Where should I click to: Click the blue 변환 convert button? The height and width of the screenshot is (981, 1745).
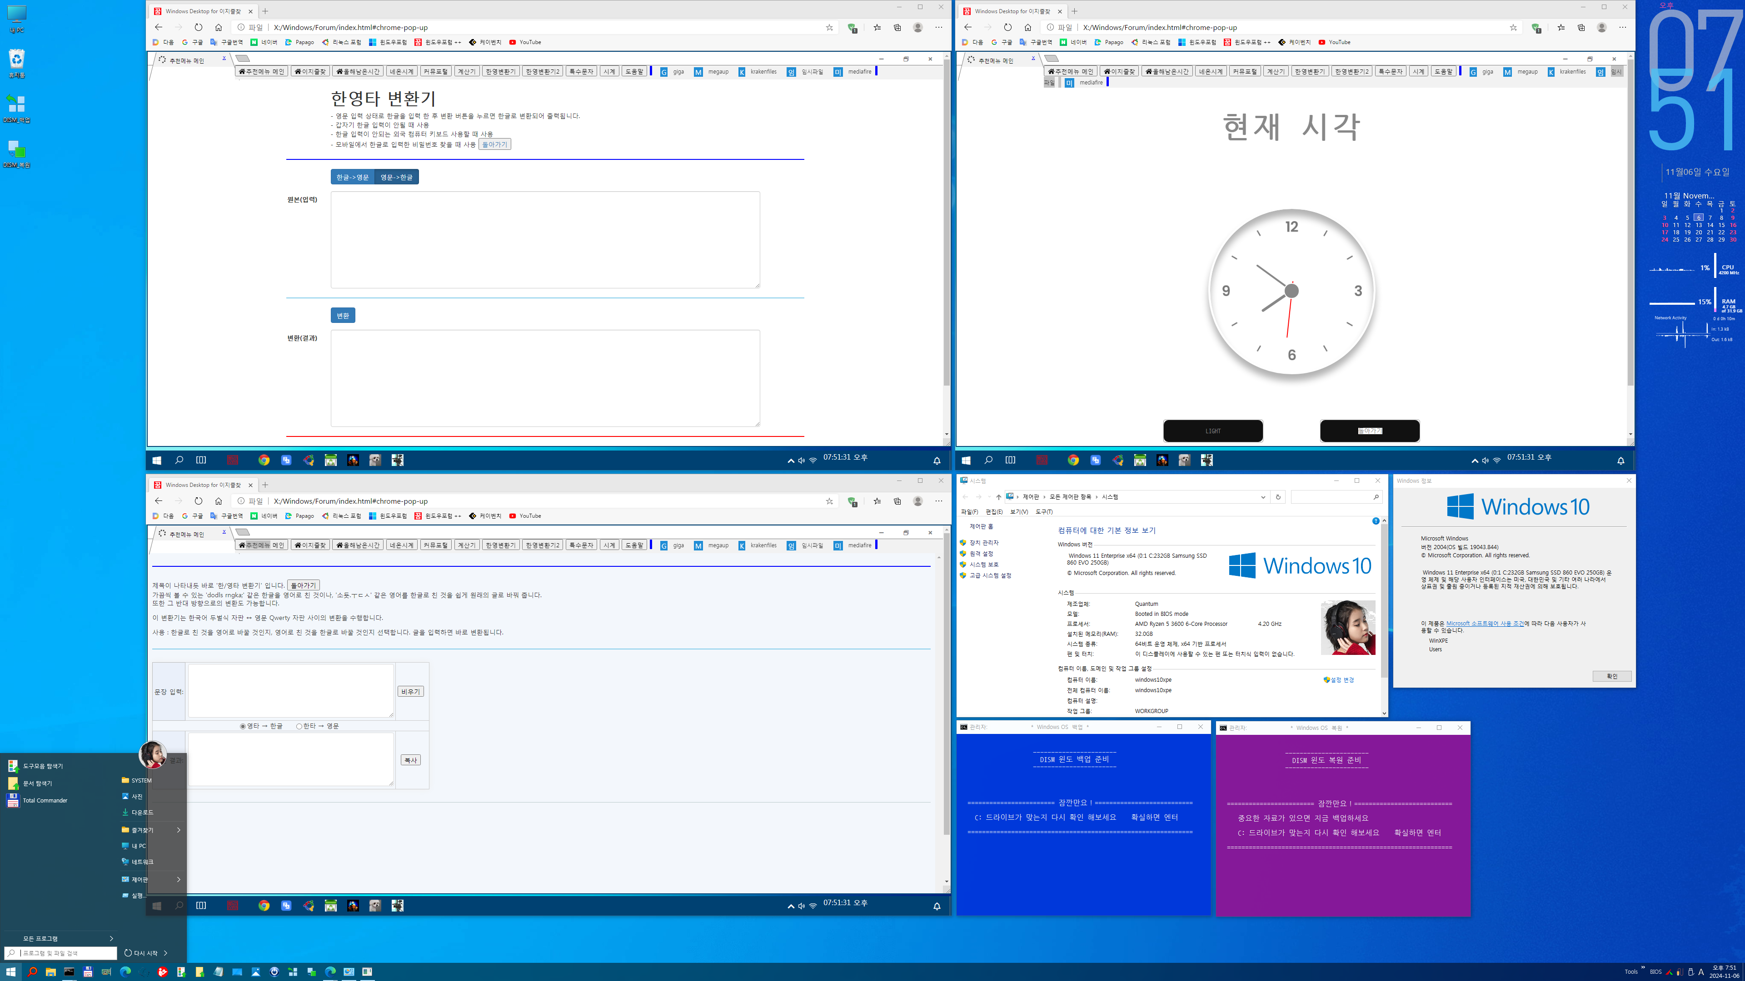[x=343, y=316]
